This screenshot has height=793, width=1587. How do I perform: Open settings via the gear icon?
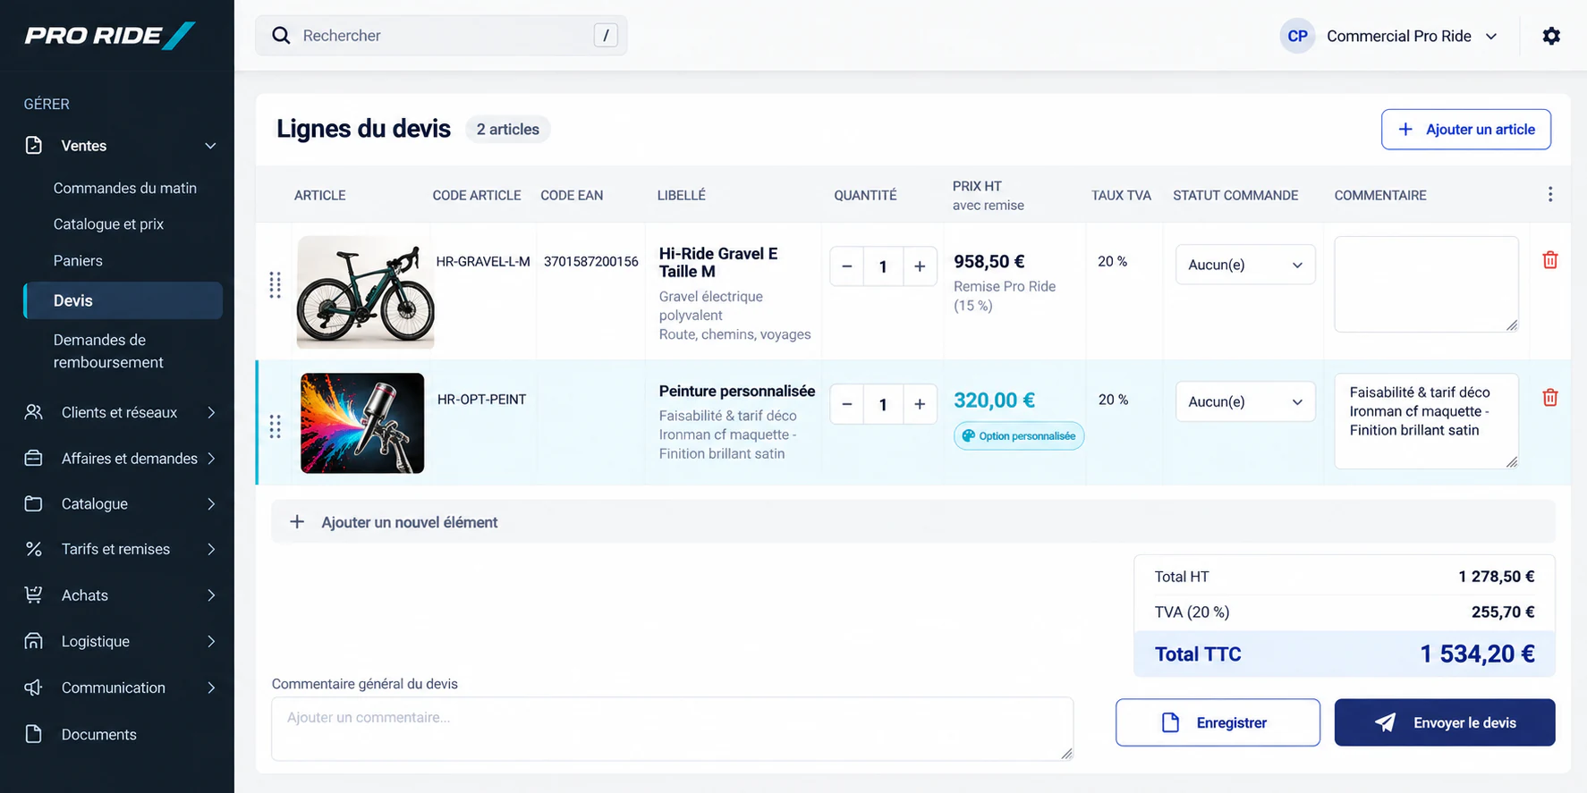pyautogui.click(x=1551, y=36)
